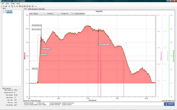The width and height of the screenshot is (177, 110).
Task: Click the Flight #55 graph title
Action: click(99, 11)
